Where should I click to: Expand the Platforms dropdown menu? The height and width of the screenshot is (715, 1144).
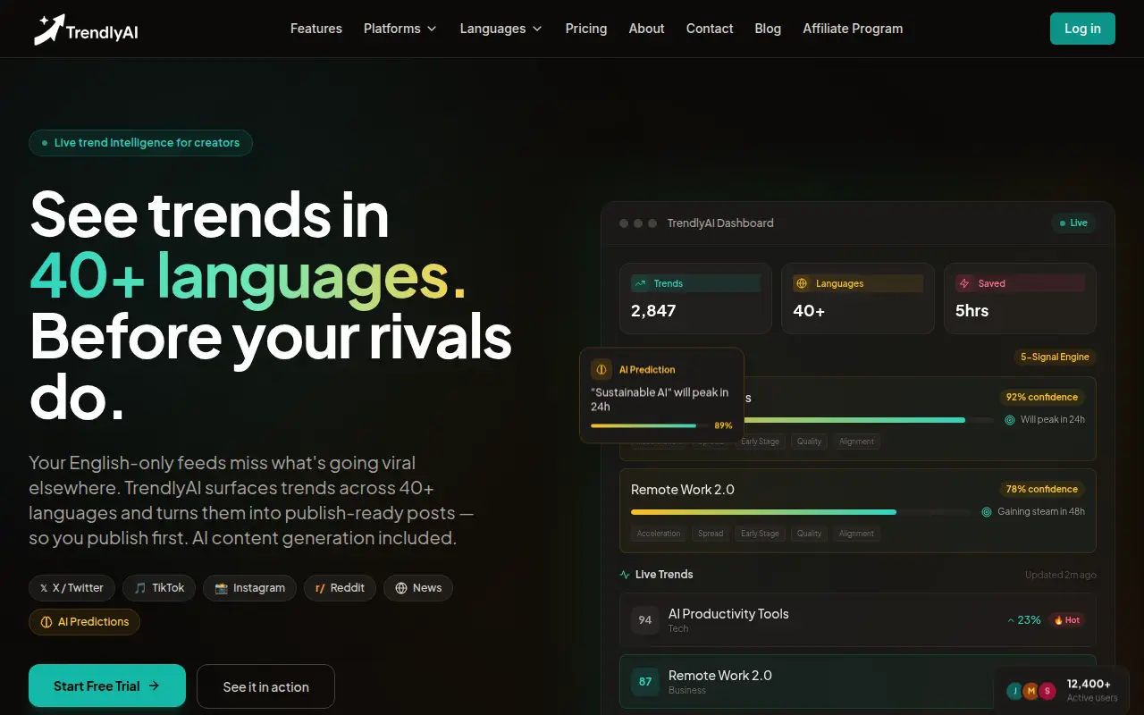point(400,29)
